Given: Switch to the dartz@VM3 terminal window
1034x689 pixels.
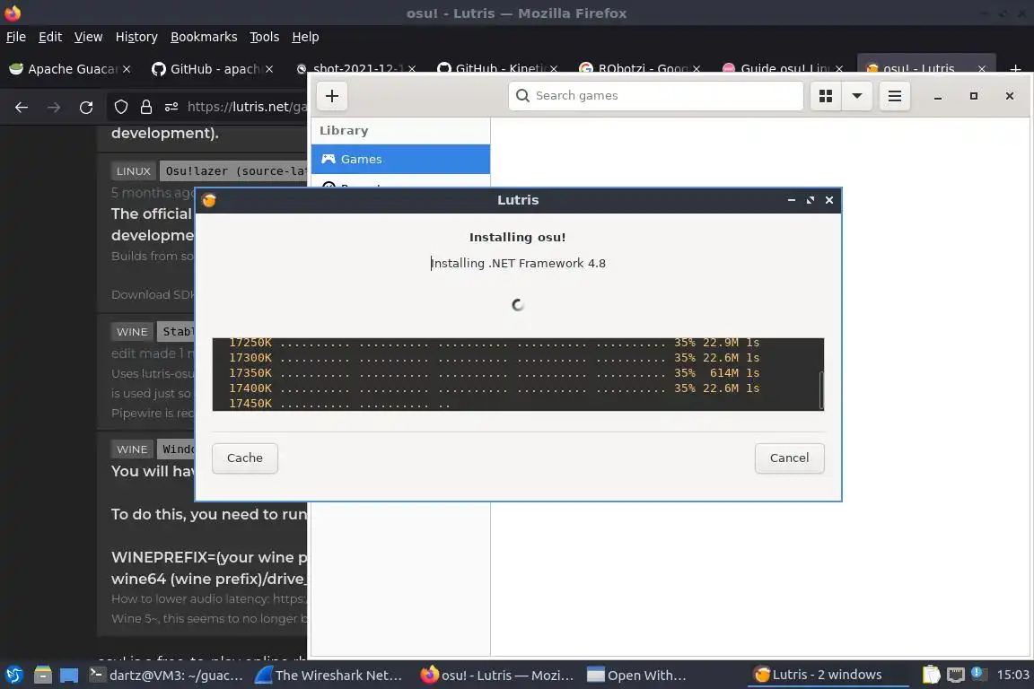Looking at the screenshot, I should click(x=166, y=676).
